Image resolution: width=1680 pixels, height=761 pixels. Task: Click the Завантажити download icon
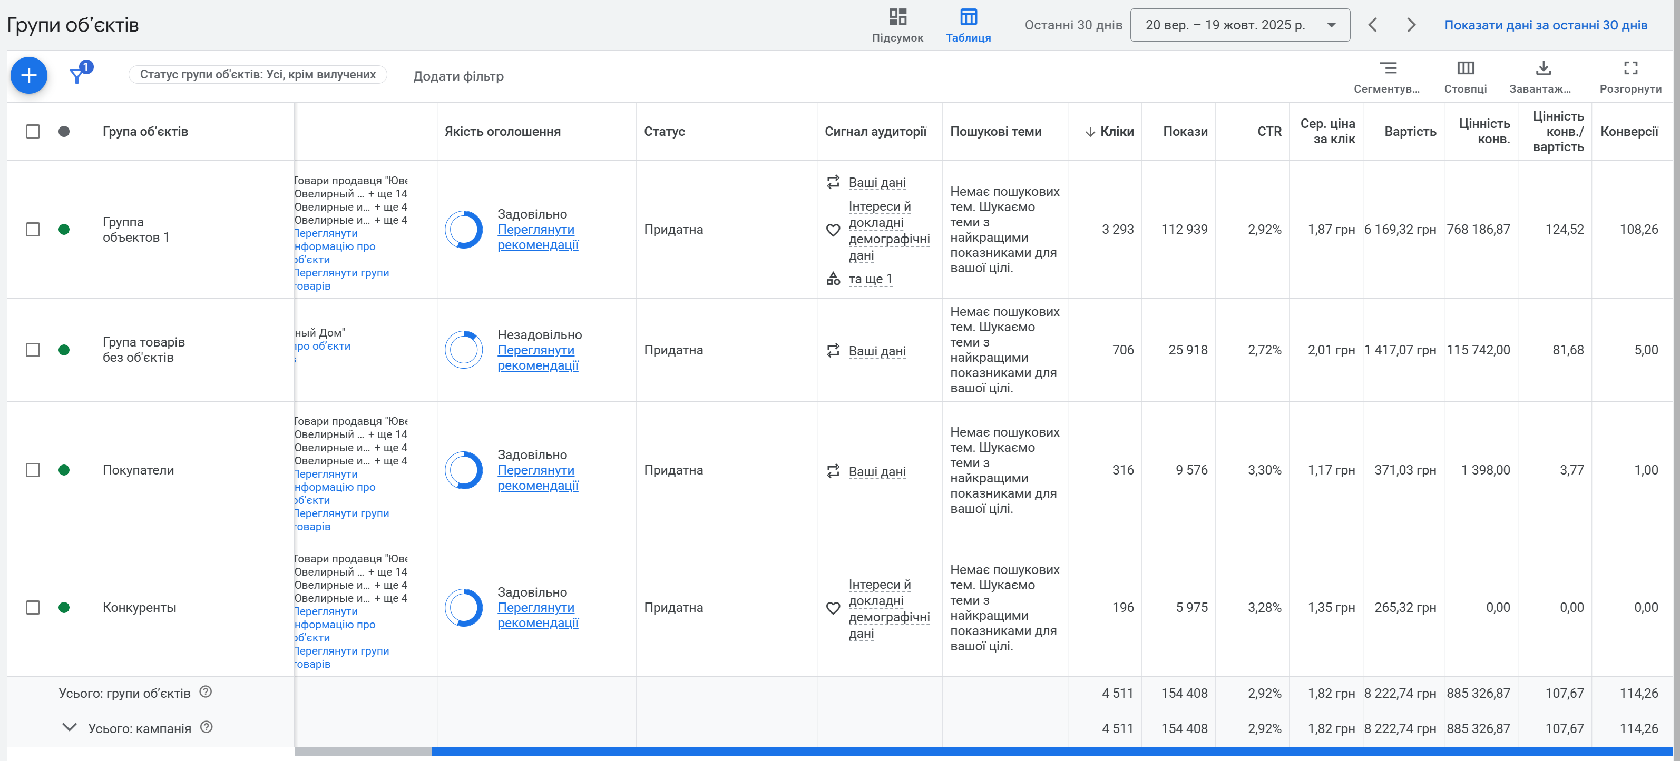(1542, 68)
